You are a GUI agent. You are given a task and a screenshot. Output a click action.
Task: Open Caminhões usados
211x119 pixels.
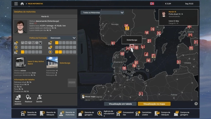tap(143, 113)
